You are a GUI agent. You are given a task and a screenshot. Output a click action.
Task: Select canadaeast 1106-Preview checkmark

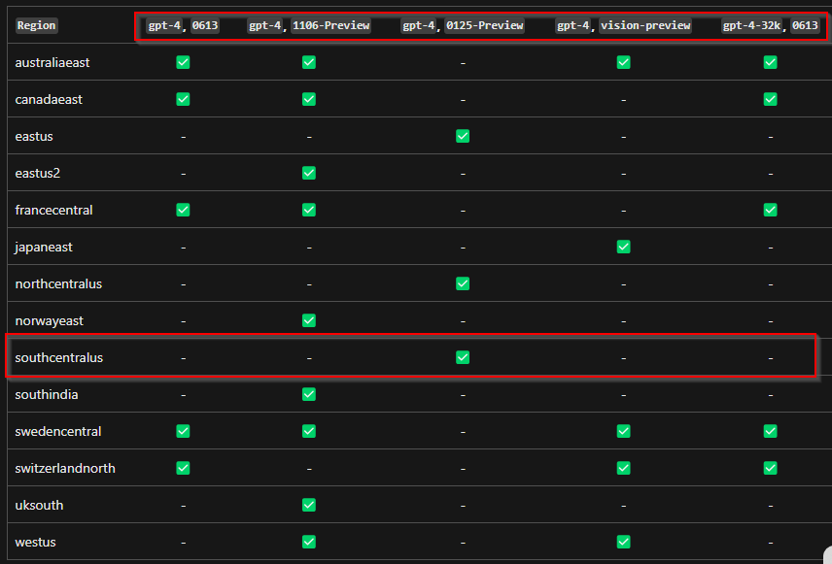[x=309, y=99]
